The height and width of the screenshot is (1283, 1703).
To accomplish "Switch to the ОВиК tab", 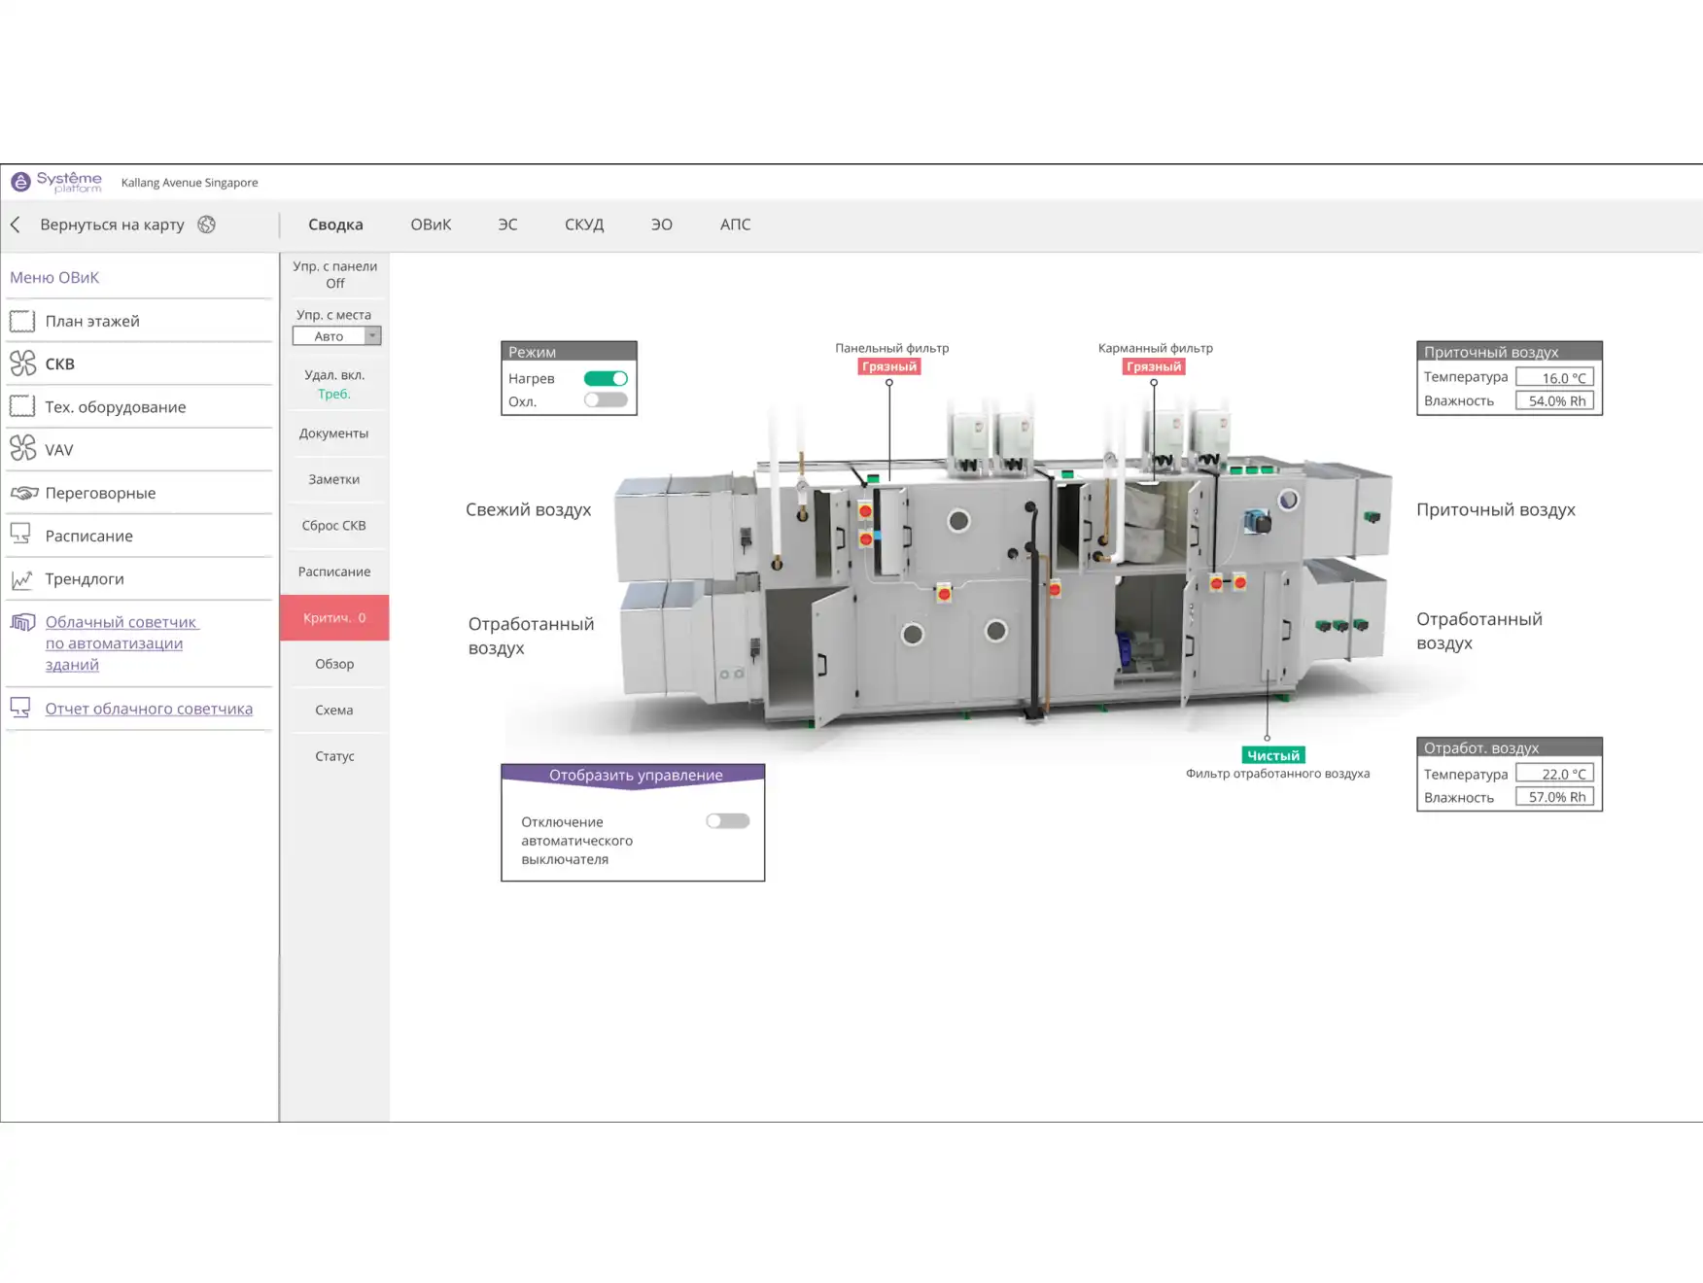I will [431, 225].
